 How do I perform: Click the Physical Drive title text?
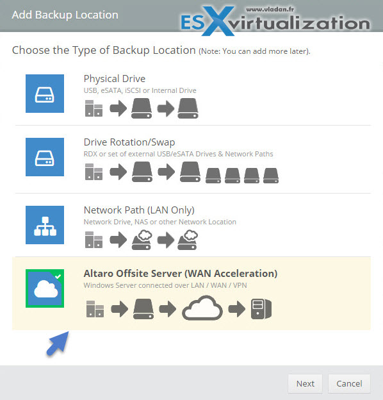pos(115,79)
